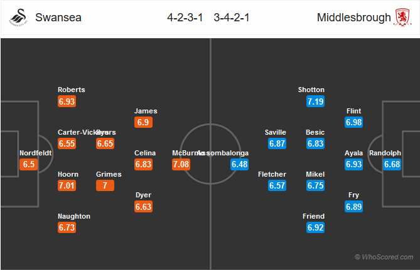The image size is (420, 270).
Task: Select player name Naughton
Action: click(x=74, y=216)
